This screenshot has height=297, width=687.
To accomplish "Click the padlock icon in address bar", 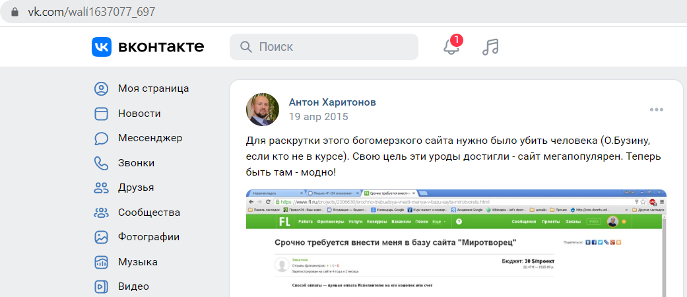I will click(x=15, y=12).
